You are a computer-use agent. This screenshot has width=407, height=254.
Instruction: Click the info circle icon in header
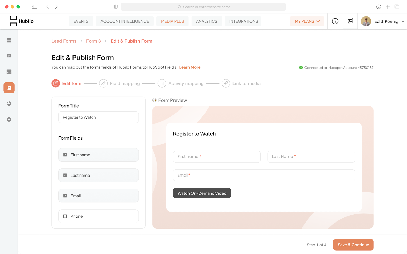point(335,21)
